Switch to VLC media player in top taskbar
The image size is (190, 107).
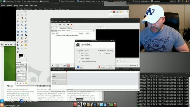tap(120, 1)
